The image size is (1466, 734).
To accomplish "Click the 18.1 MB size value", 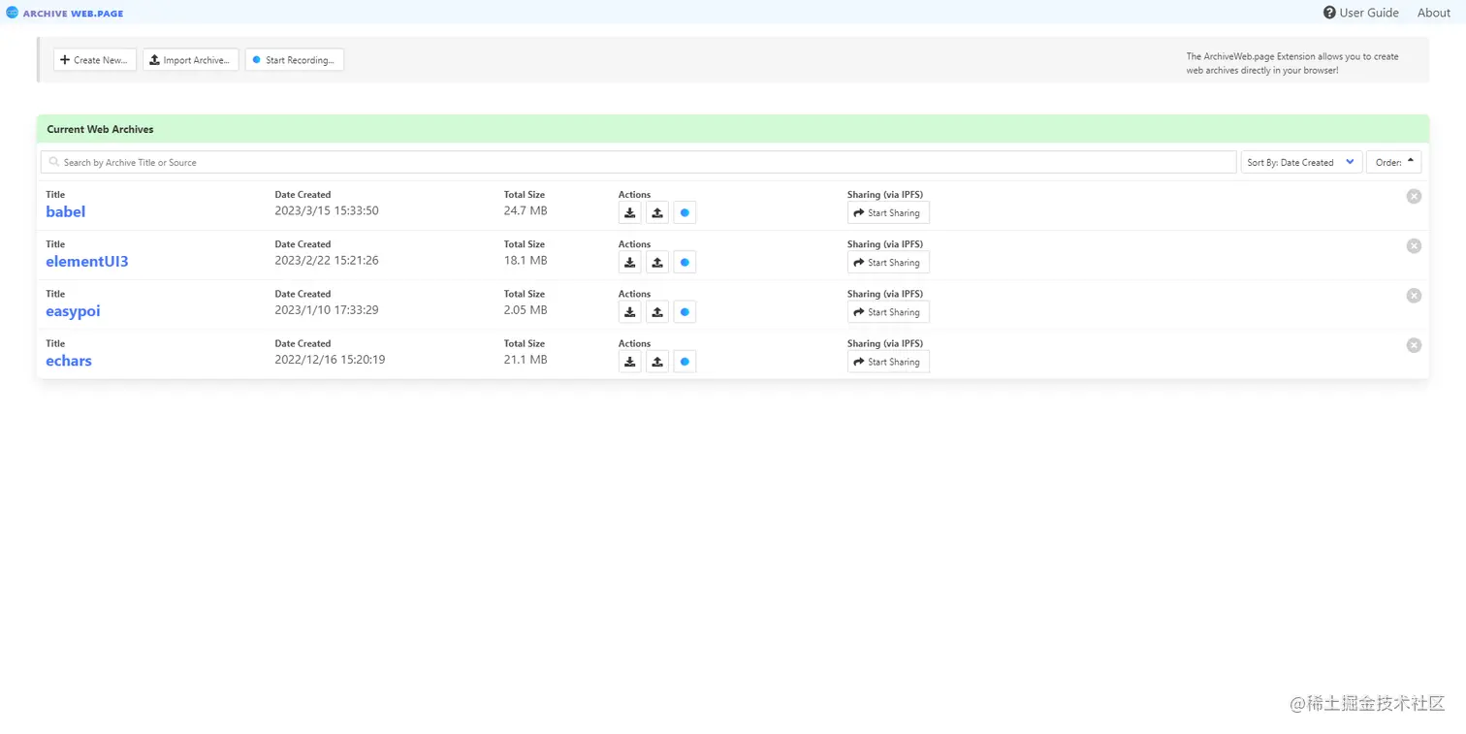I will 526,260.
